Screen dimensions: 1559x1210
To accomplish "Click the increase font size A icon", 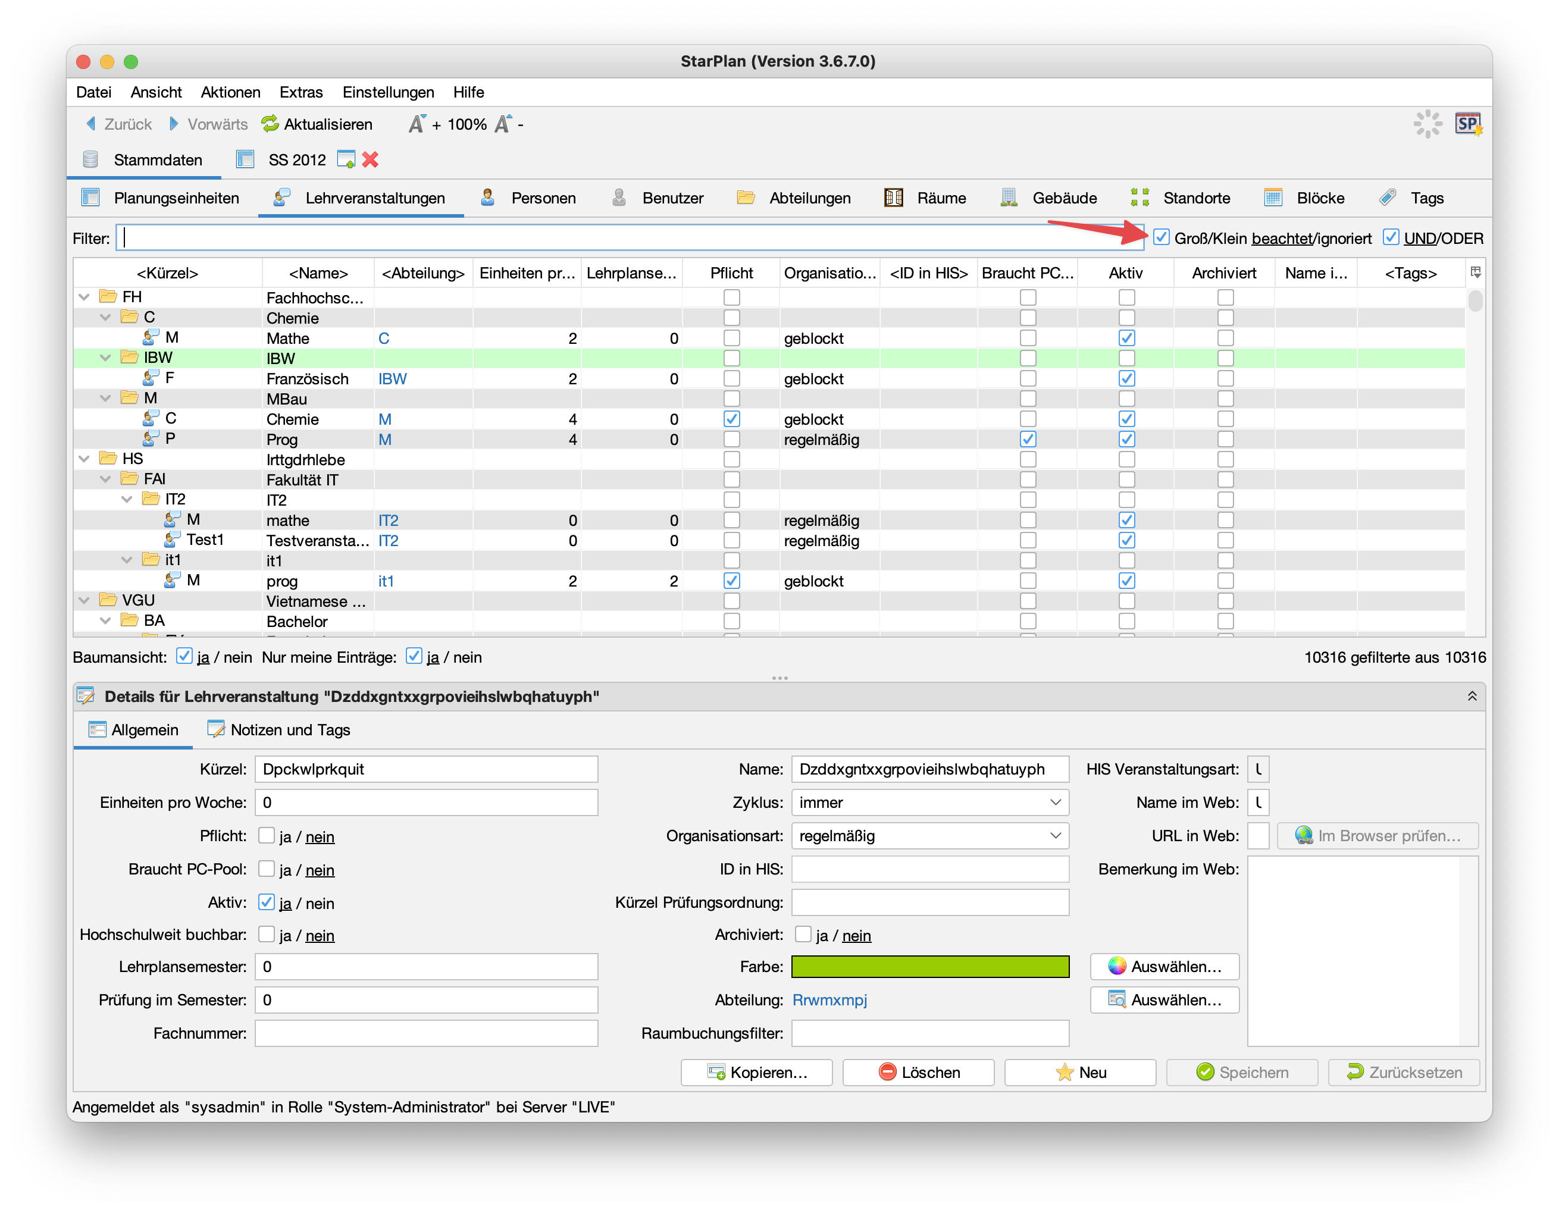I will point(417,124).
